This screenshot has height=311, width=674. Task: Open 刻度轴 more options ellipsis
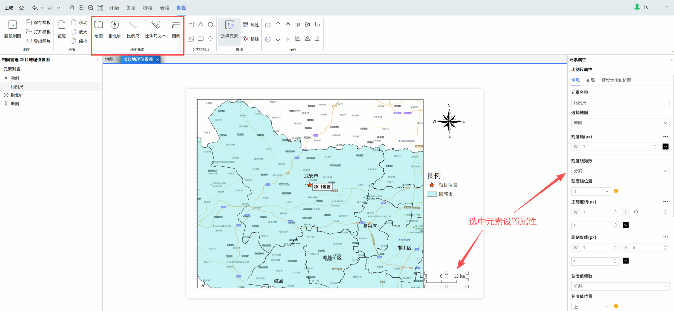coord(665,137)
